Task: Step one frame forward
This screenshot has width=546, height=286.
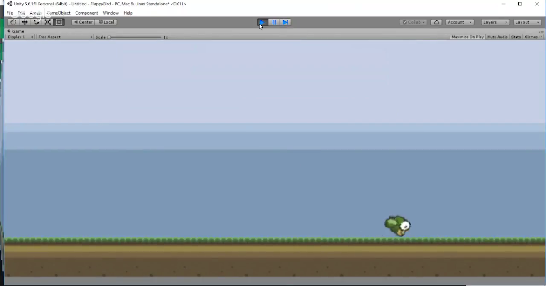Action: pos(285,22)
